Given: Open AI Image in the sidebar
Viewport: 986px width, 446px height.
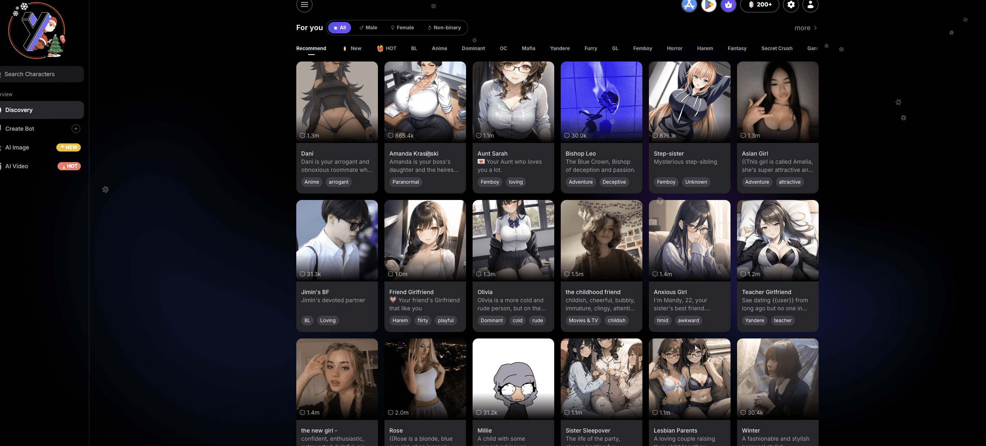Looking at the screenshot, I should pos(17,147).
